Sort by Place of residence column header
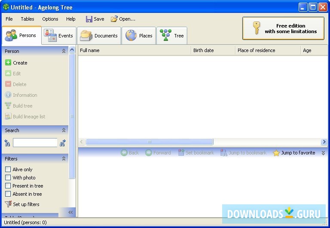 pyautogui.click(x=268, y=50)
